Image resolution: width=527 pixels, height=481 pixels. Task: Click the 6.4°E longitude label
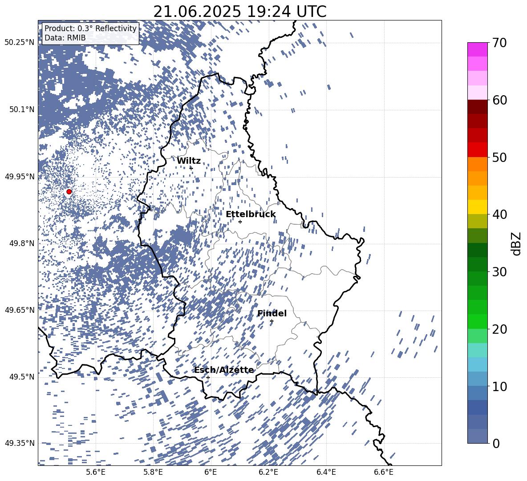(x=326, y=472)
